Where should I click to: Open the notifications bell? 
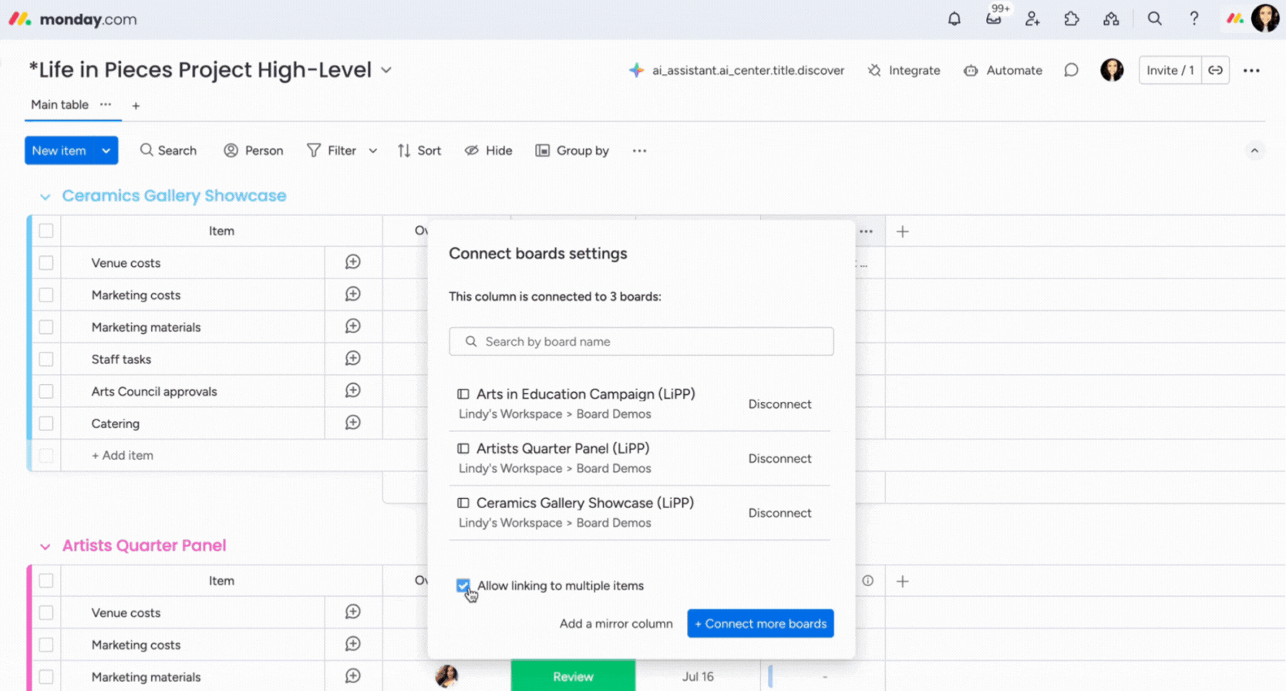point(954,19)
